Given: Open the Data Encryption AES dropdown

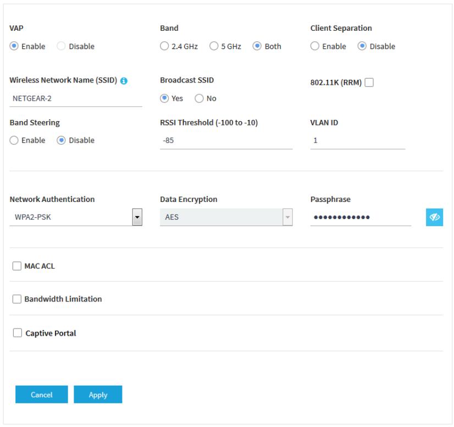Looking at the screenshot, I should coord(226,217).
